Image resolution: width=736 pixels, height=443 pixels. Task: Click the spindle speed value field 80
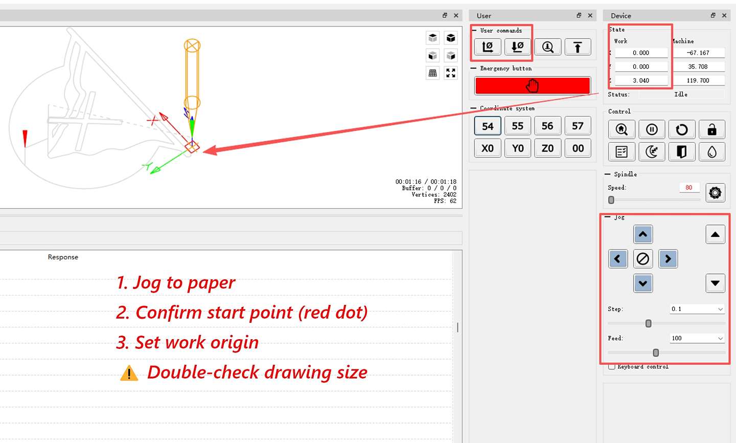pyautogui.click(x=689, y=188)
